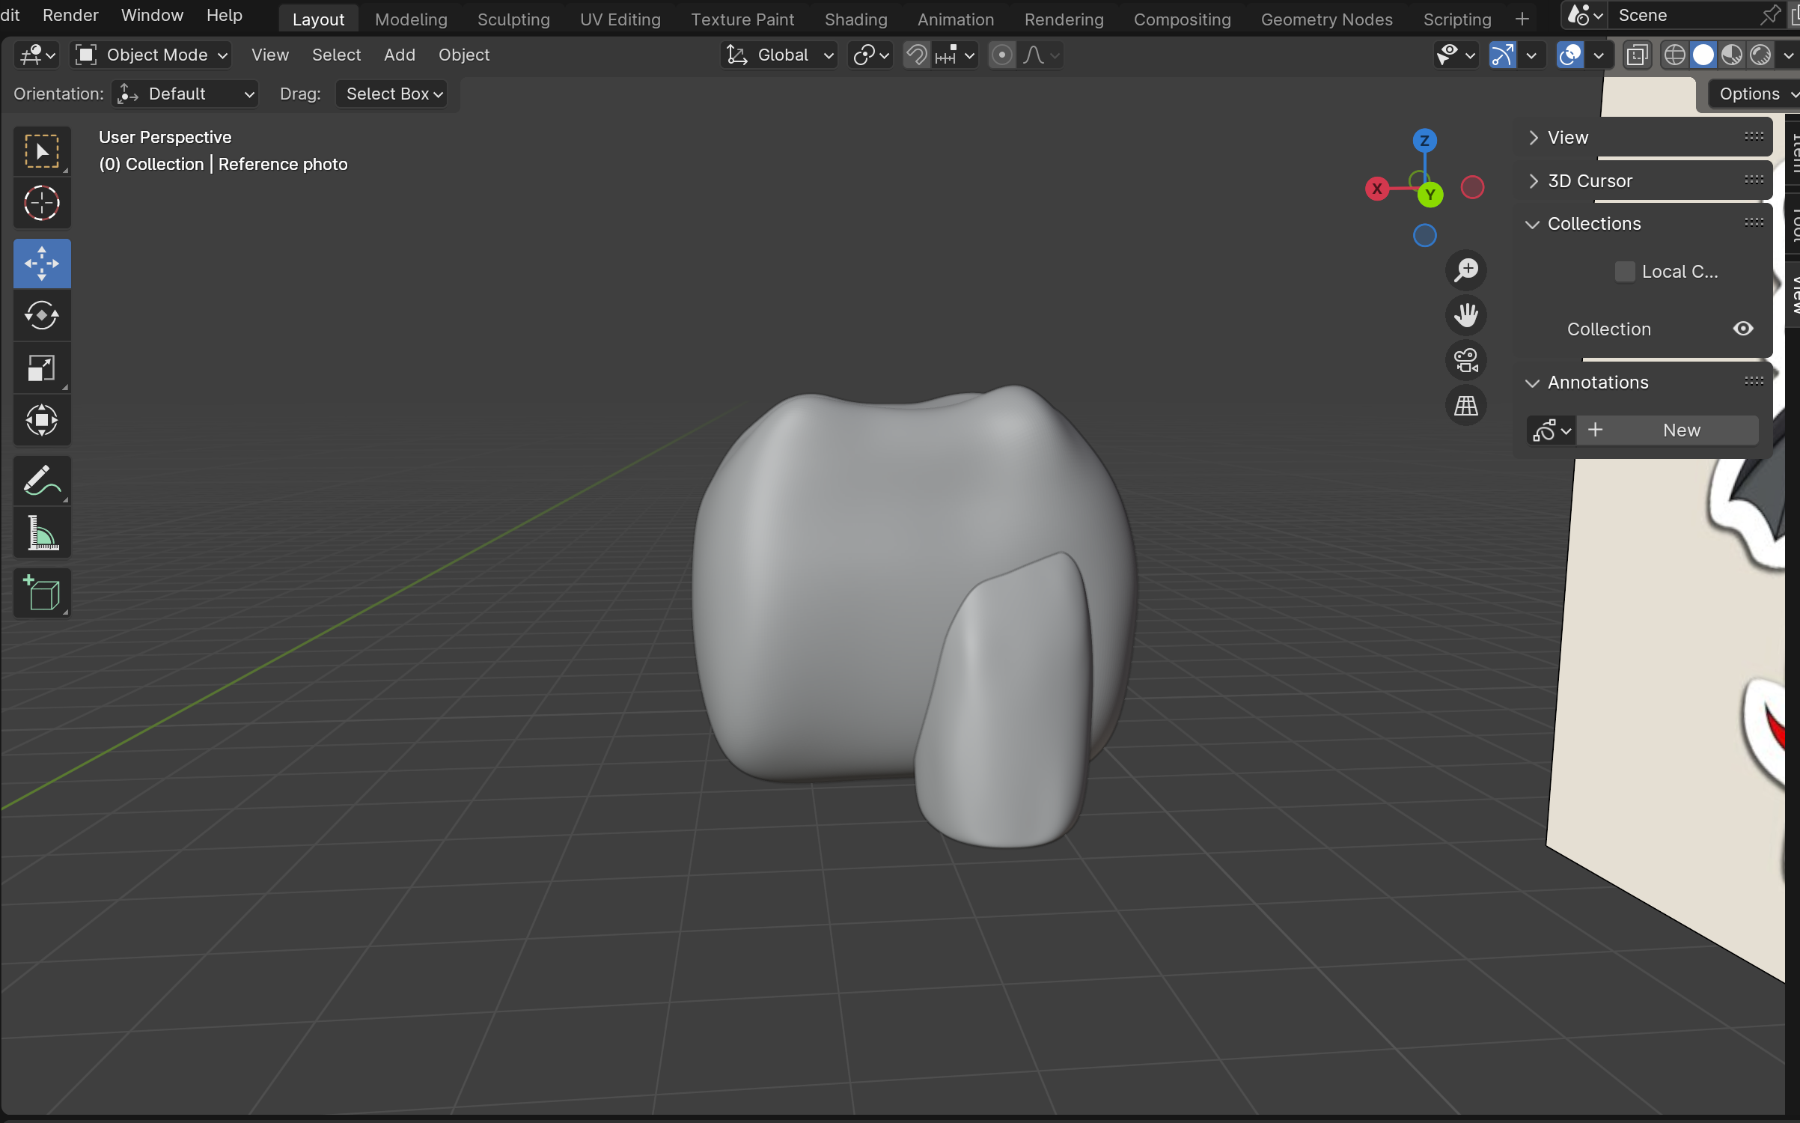Click New annotation button
This screenshot has width=1800, height=1123.
pyautogui.click(x=1668, y=430)
